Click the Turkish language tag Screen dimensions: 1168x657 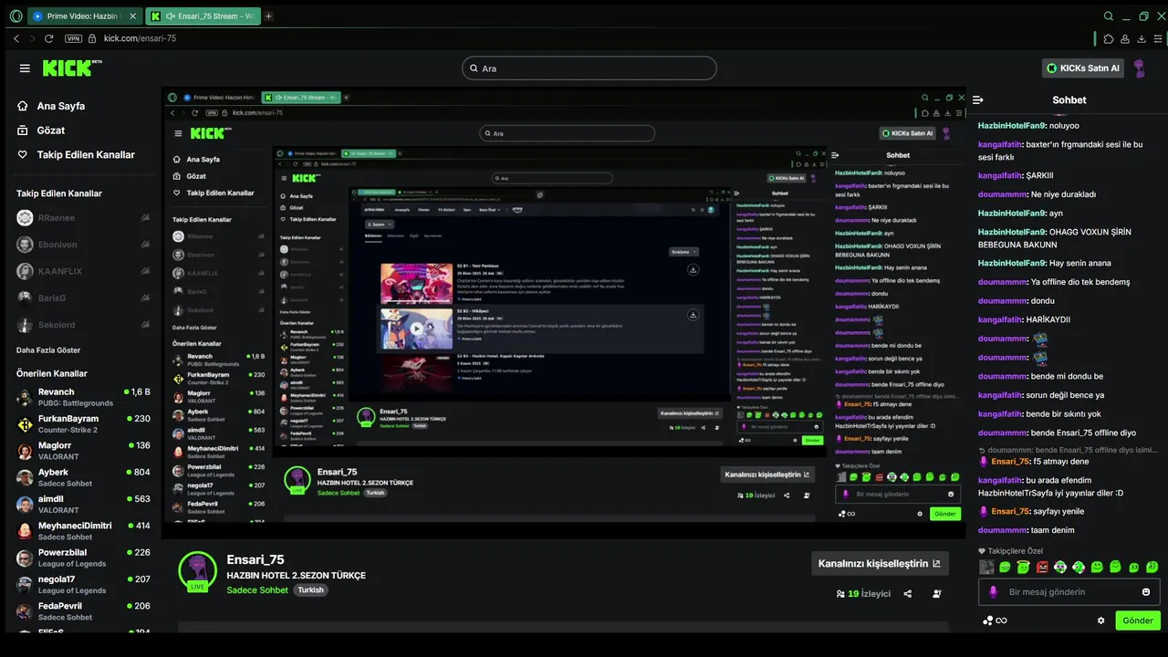click(311, 590)
